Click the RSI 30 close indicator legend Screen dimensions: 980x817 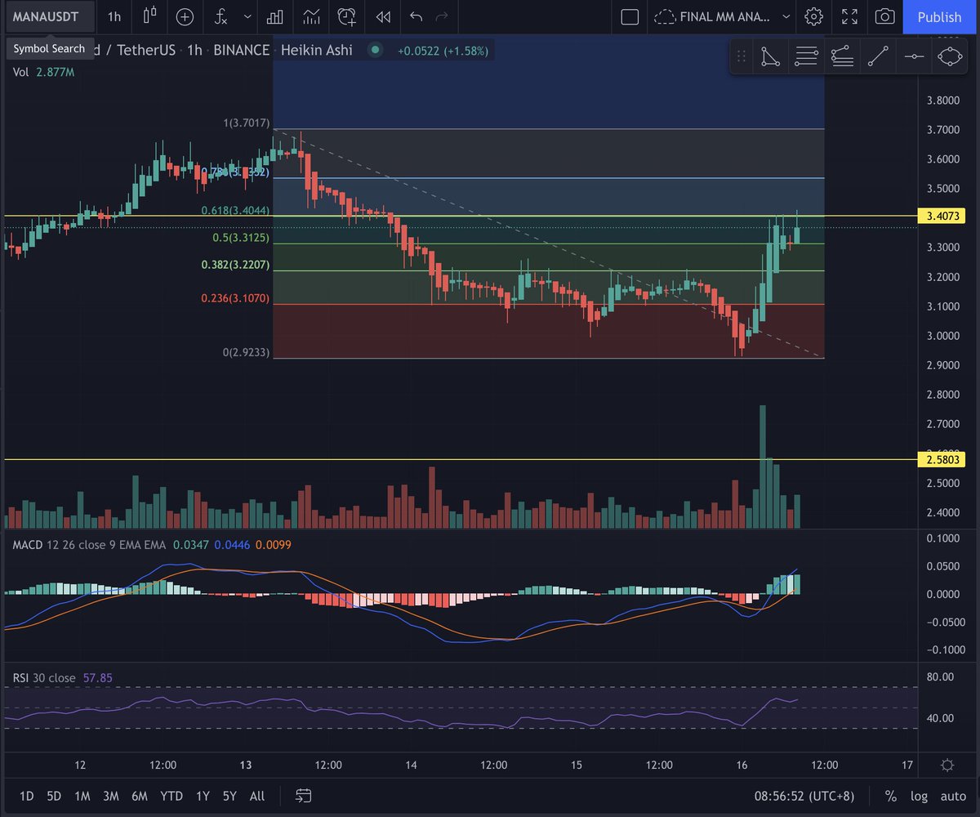click(x=44, y=678)
